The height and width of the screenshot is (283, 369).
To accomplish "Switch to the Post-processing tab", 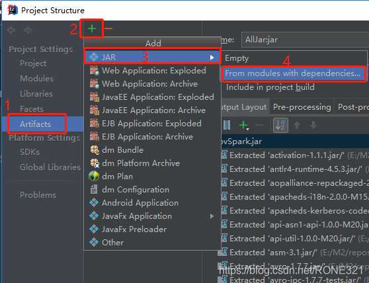I will tap(352, 107).
